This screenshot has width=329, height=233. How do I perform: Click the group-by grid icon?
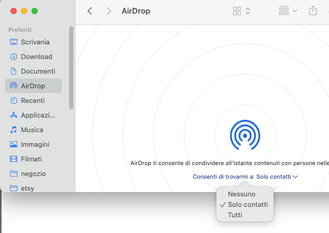(284, 11)
